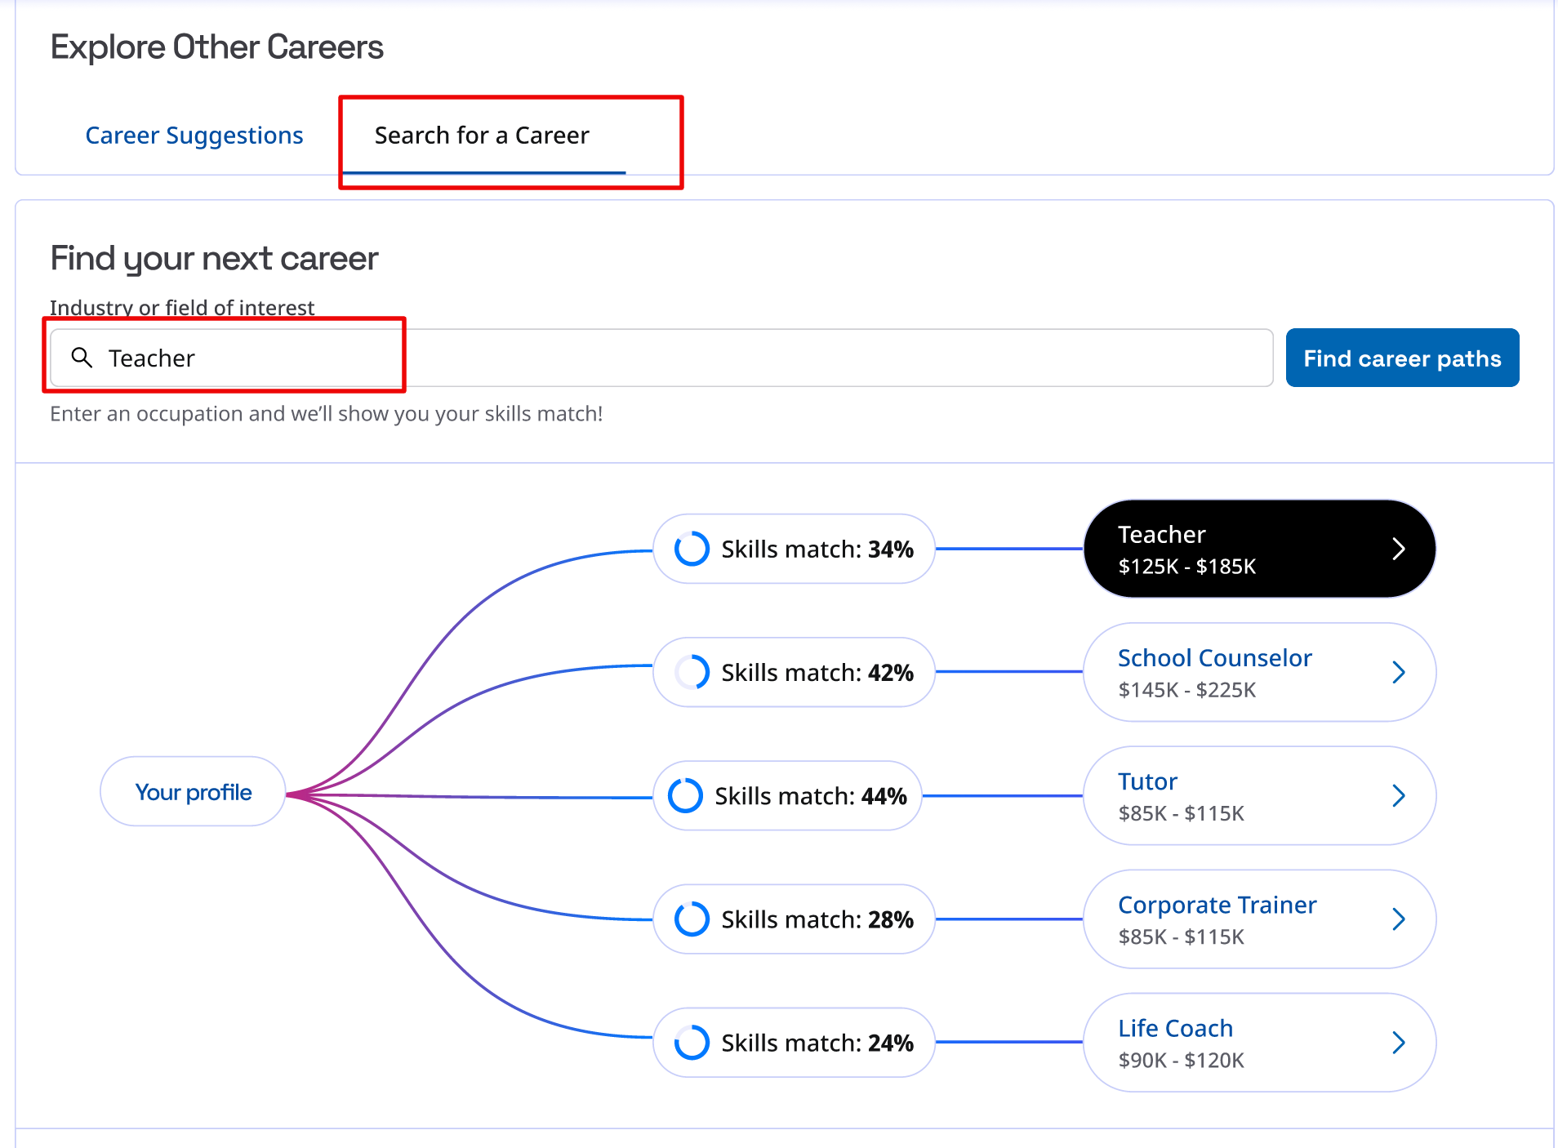The image size is (1558, 1148).
Task: Expand the Teacher career chevron arrow
Action: pos(1398,549)
